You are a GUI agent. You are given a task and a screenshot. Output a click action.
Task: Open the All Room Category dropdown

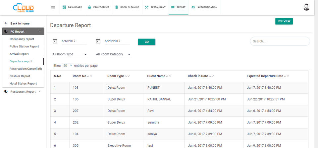coord(113,54)
